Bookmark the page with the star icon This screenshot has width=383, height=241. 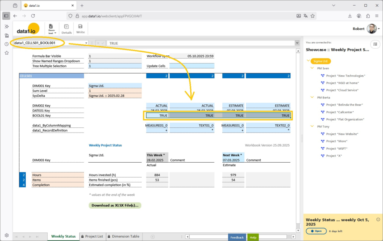(x=313, y=16)
